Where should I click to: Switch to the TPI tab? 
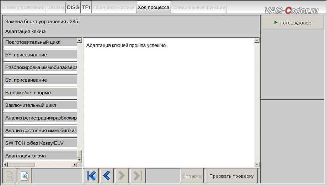86,7
